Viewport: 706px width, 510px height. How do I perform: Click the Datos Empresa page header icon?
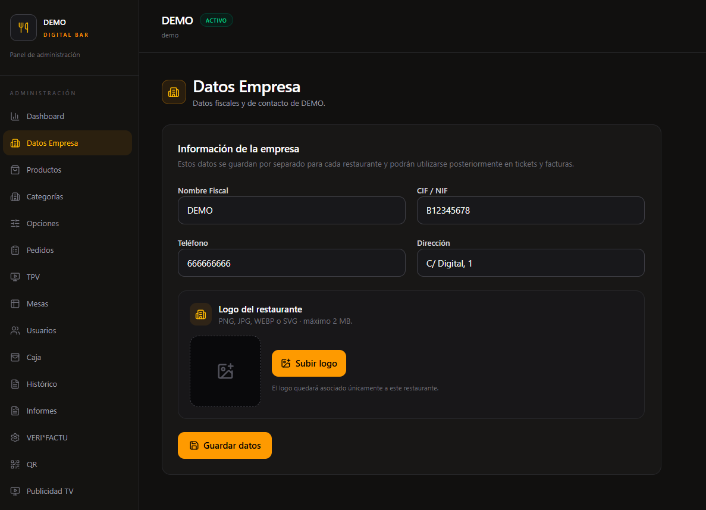pos(174,92)
